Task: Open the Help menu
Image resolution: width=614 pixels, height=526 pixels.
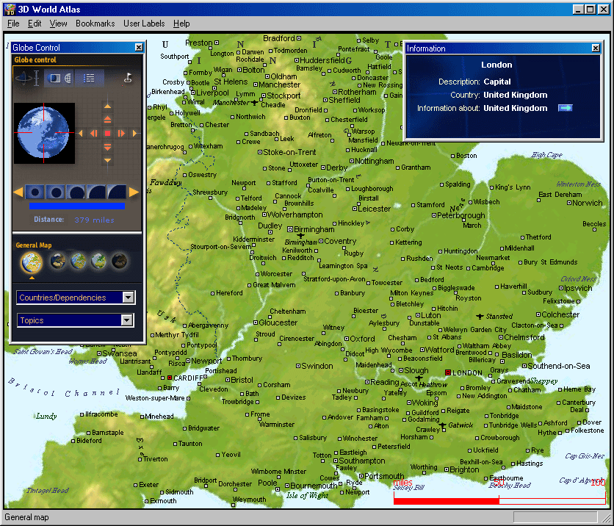Action: point(181,24)
